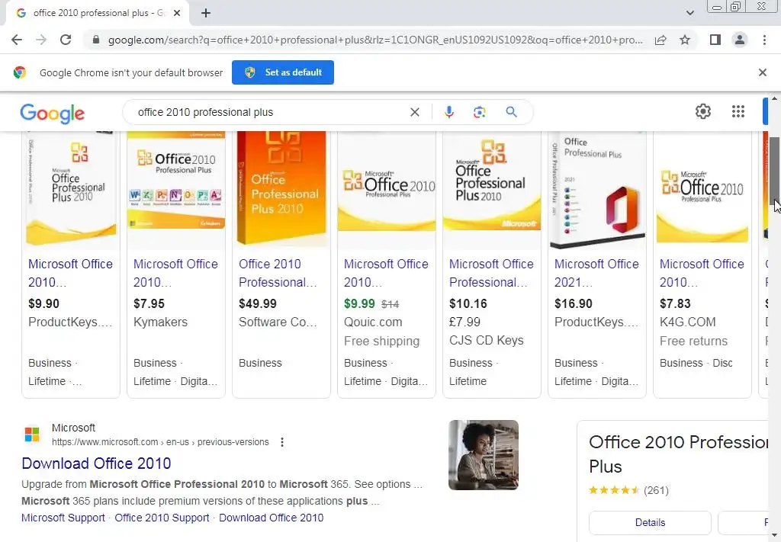781x542 pixels.
Task: Click the microsoft.com previous-versions URL text
Action: tap(160, 442)
